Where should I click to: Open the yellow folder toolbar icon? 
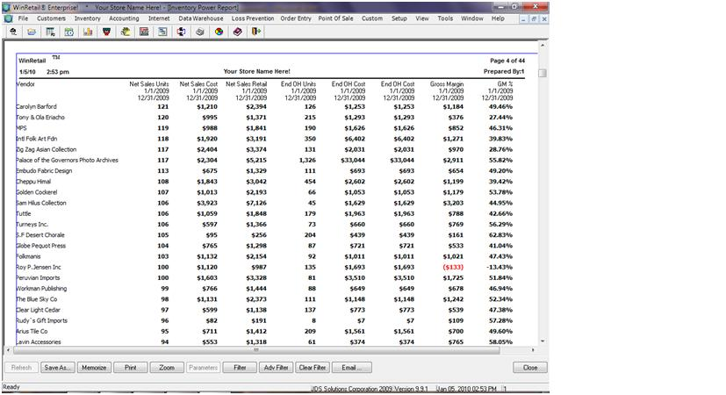point(32,32)
